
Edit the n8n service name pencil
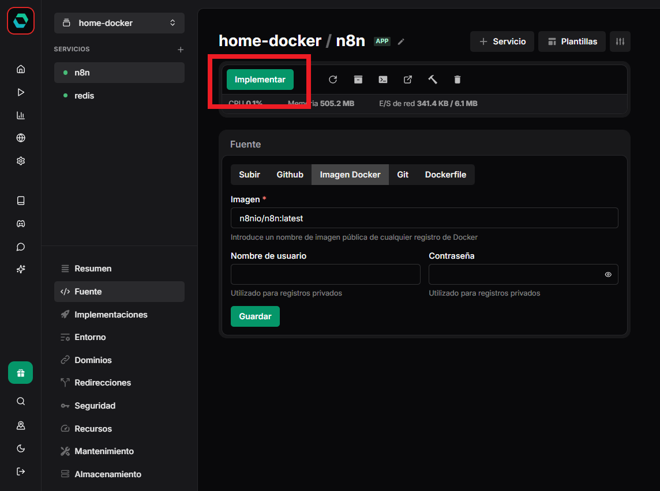point(401,41)
